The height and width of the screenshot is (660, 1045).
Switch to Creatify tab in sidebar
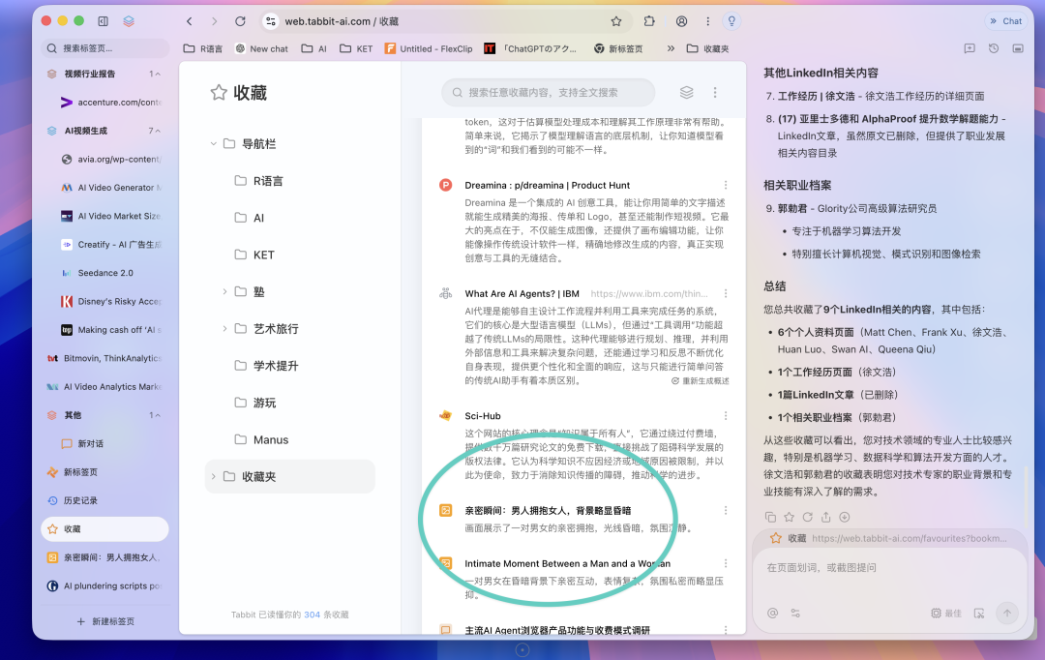pos(110,245)
